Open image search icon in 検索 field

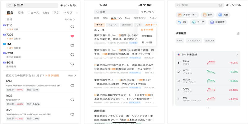coord(220,5)
